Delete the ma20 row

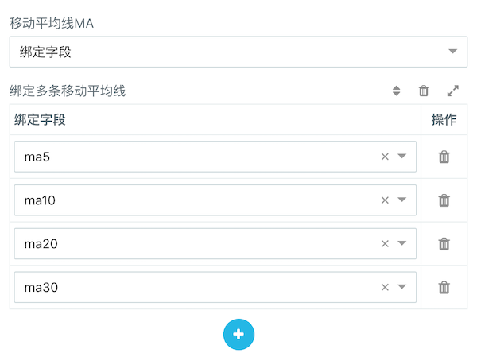pos(444,244)
